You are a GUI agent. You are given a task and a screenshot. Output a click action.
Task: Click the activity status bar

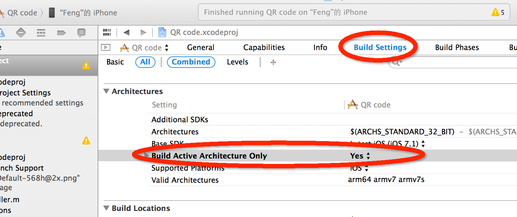point(354,12)
